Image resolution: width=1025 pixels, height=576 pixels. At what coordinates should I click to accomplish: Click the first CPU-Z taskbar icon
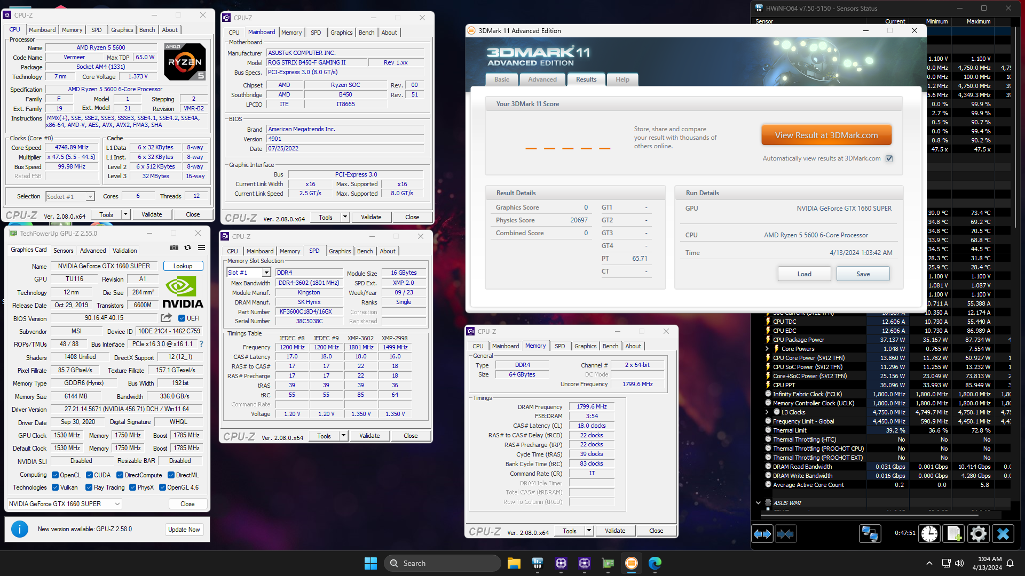click(561, 563)
